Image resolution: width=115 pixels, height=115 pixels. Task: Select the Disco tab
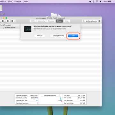point(59,21)
